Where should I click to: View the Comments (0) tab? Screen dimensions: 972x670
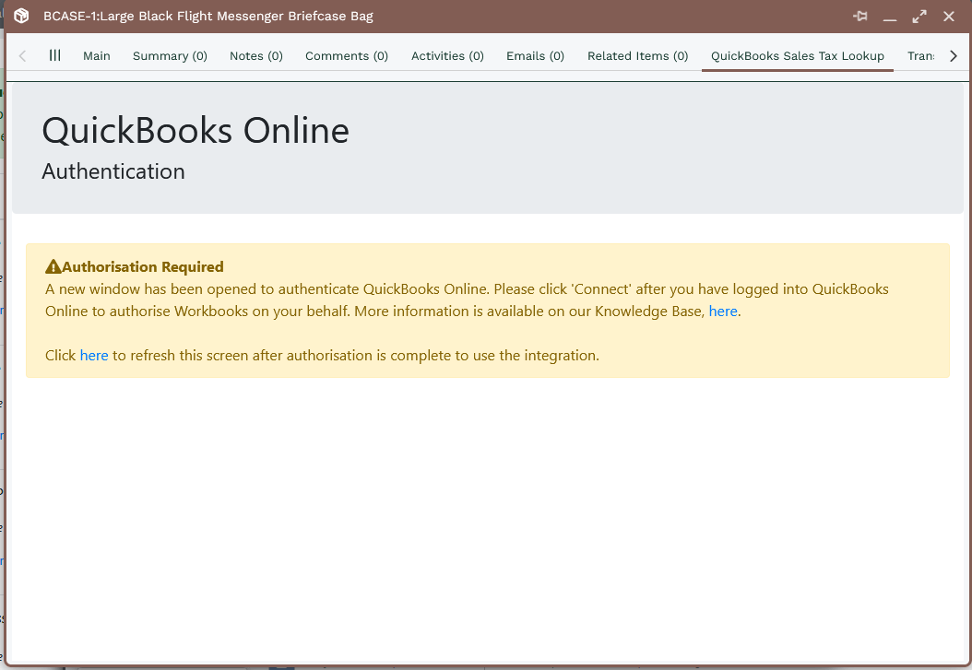point(347,56)
